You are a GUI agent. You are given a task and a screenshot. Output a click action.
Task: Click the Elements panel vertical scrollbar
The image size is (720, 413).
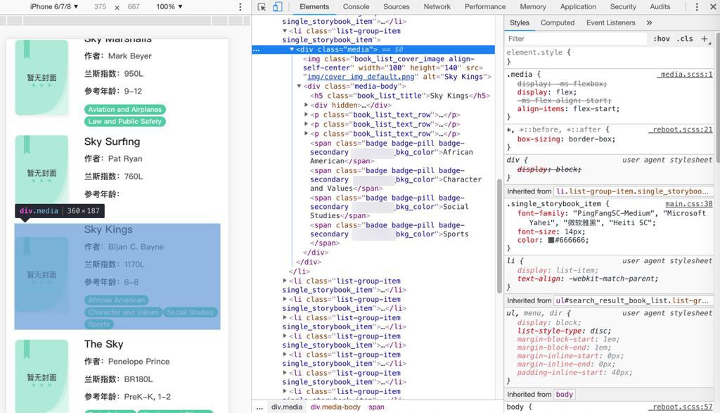(500, 236)
